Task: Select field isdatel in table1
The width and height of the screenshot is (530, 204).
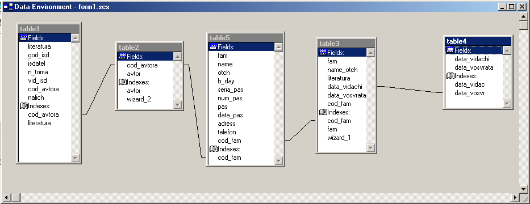Action: (36, 63)
